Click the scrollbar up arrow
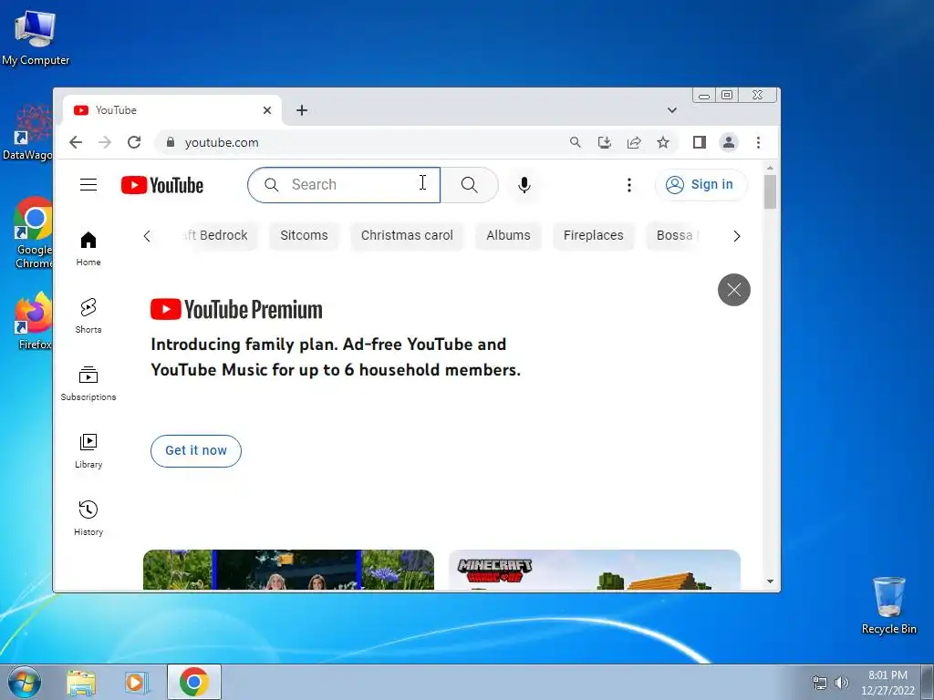 pos(770,168)
